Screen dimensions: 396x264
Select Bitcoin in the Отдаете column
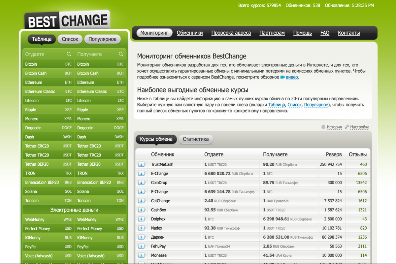49,64
